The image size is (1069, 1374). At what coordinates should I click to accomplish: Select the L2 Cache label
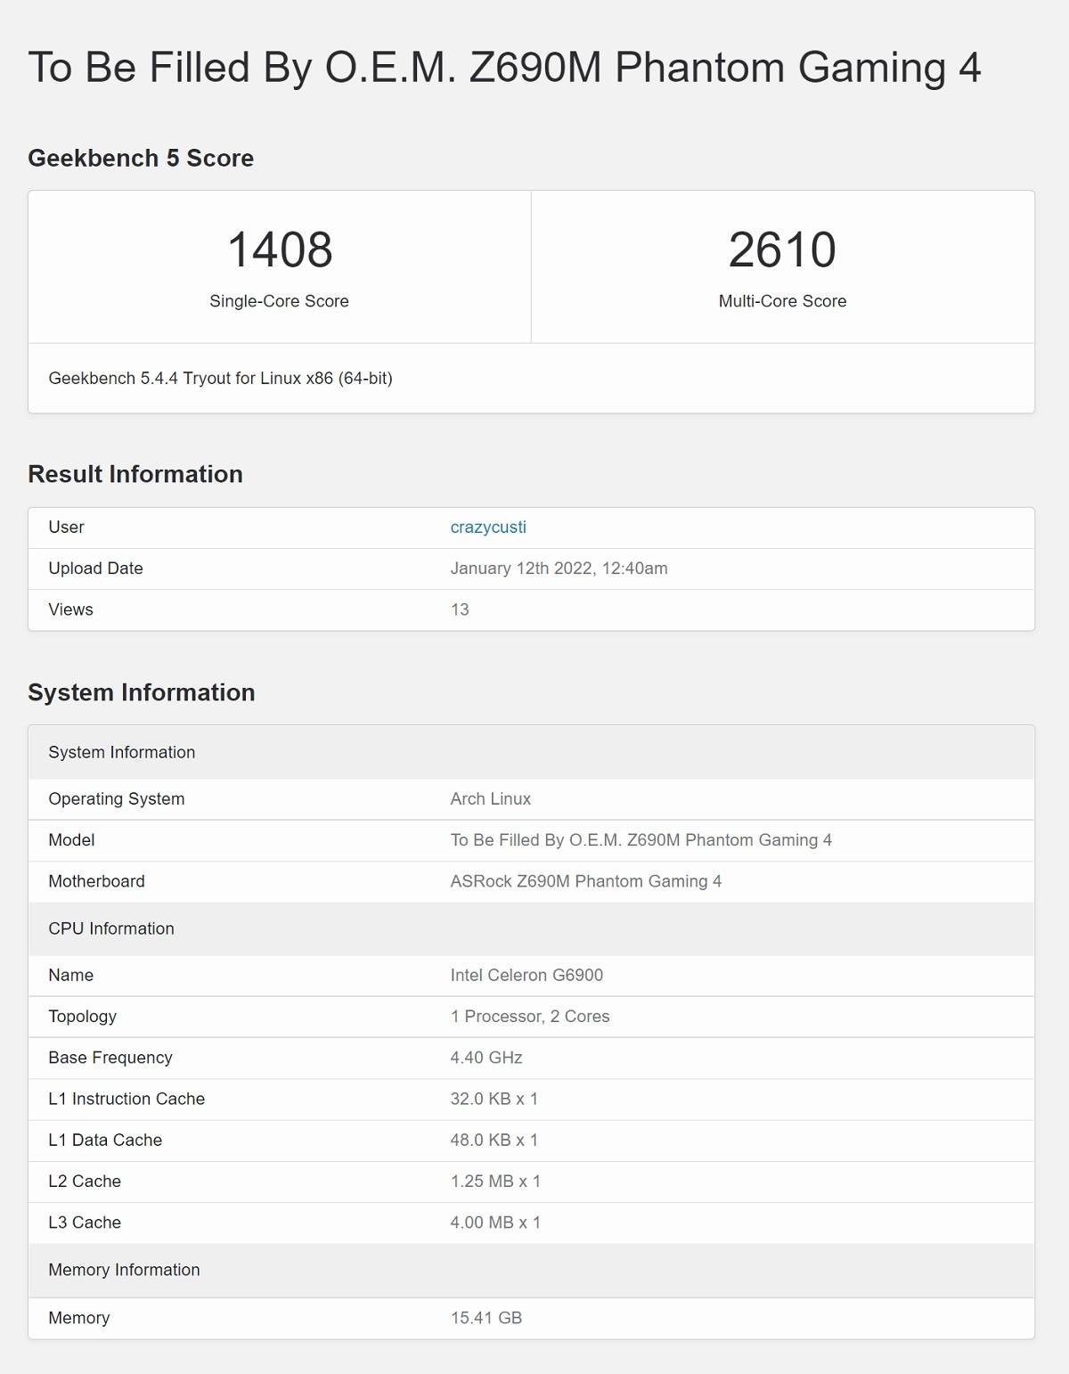85,1182
